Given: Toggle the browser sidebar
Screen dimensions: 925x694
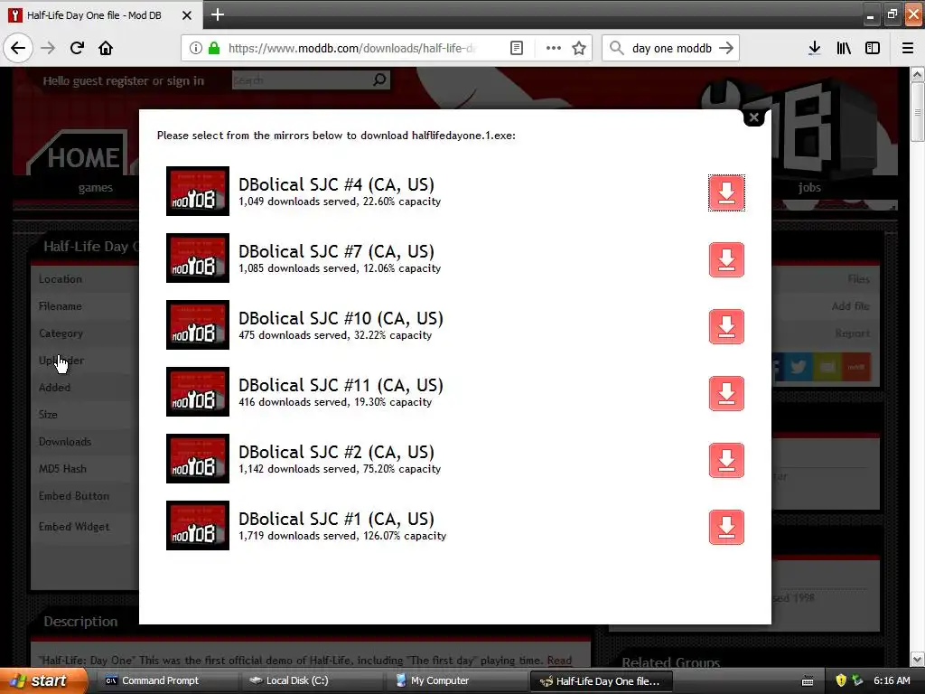Looking at the screenshot, I should coord(873,48).
